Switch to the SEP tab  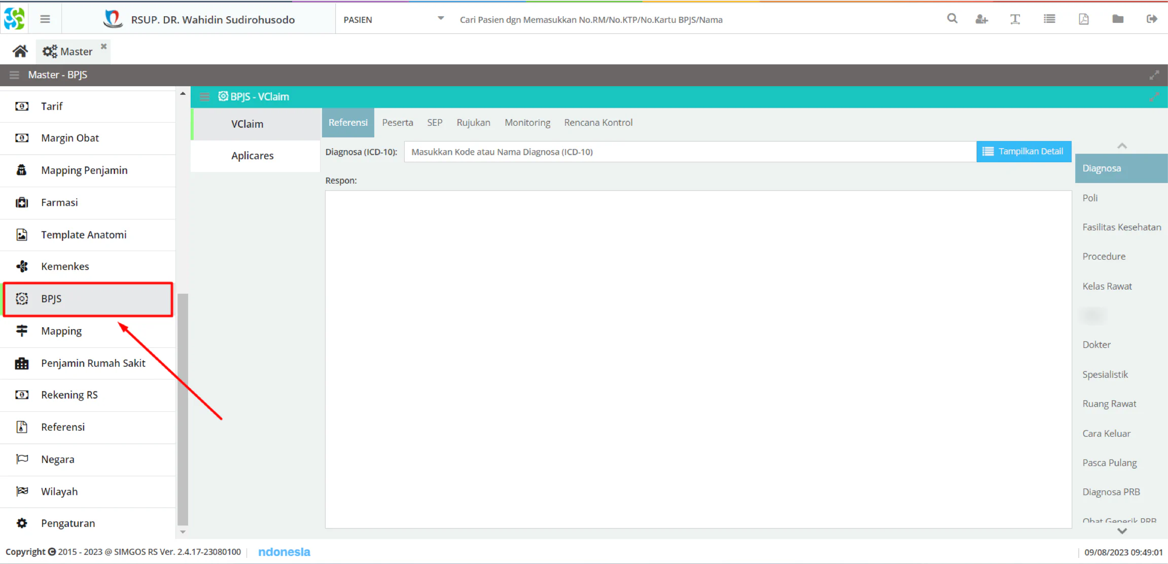click(435, 123)
